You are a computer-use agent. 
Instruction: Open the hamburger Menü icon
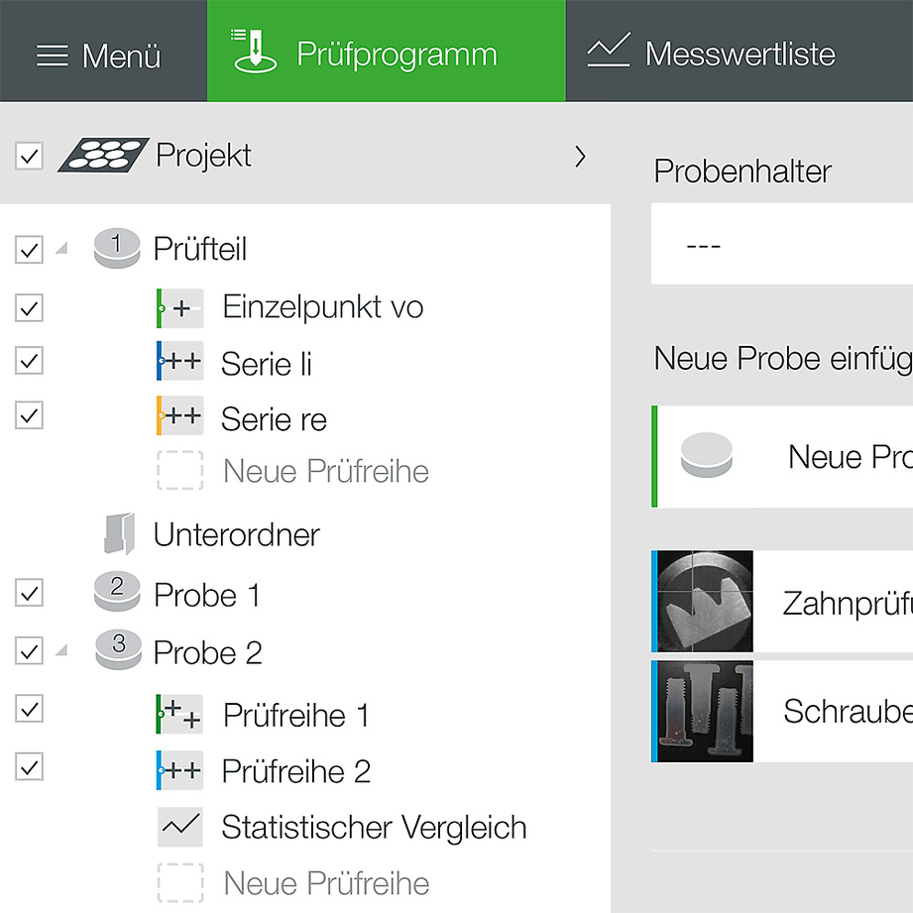click(52, 56)
